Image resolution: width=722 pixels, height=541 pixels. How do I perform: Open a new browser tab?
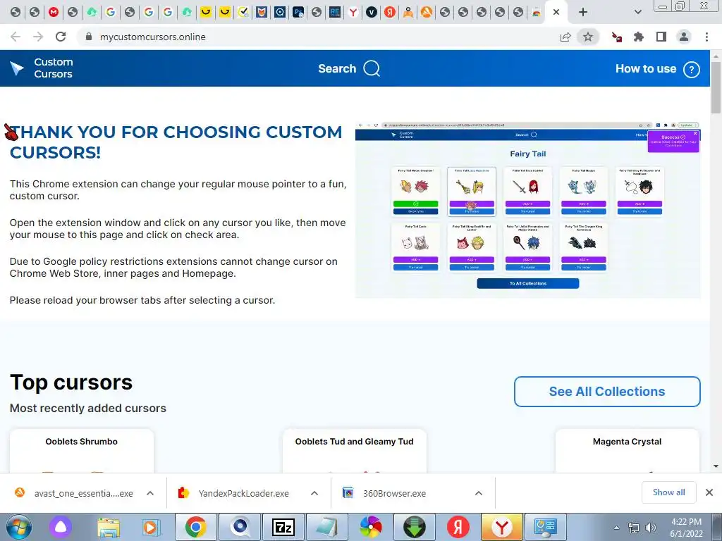(x=583, y=13)
